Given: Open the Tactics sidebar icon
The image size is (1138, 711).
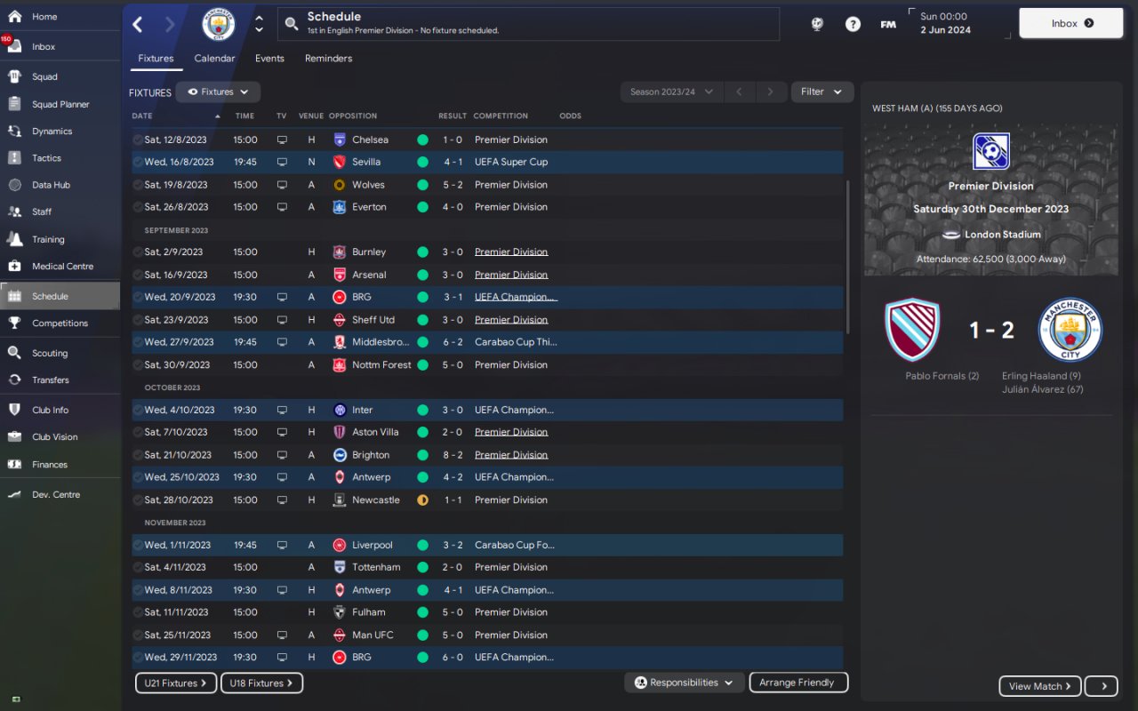Looking at the screenshot, I should click(x=14, y=158).
